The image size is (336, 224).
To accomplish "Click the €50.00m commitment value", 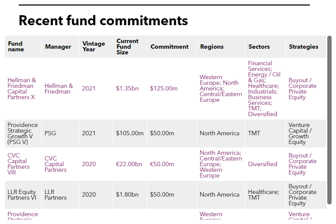I will (x=162, y=164).
